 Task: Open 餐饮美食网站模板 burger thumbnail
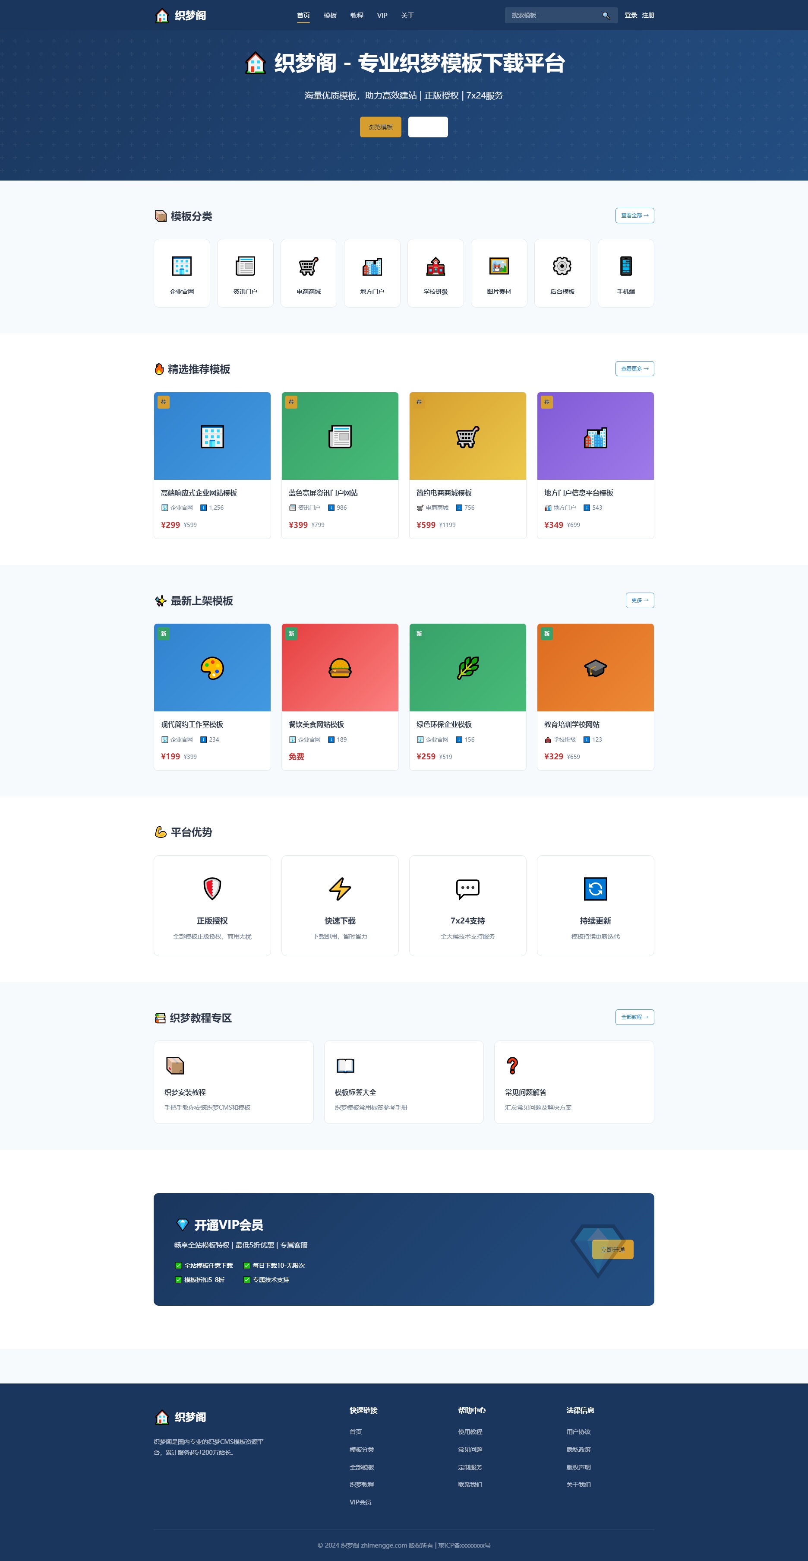tap(340, 667)
